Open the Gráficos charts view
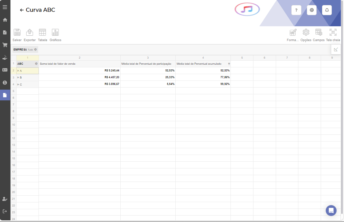 [x=55, y=33]
